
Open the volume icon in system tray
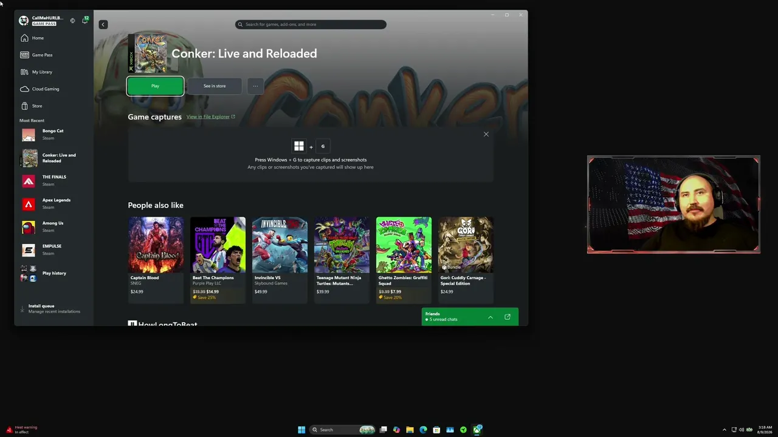(741, 430)
